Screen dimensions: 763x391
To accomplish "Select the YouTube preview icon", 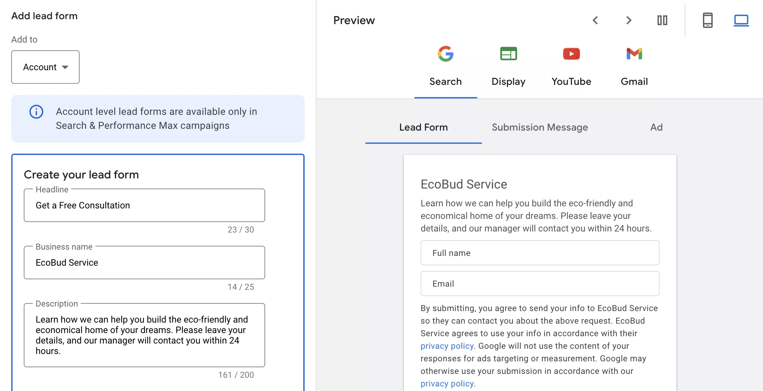I will 571,54.
